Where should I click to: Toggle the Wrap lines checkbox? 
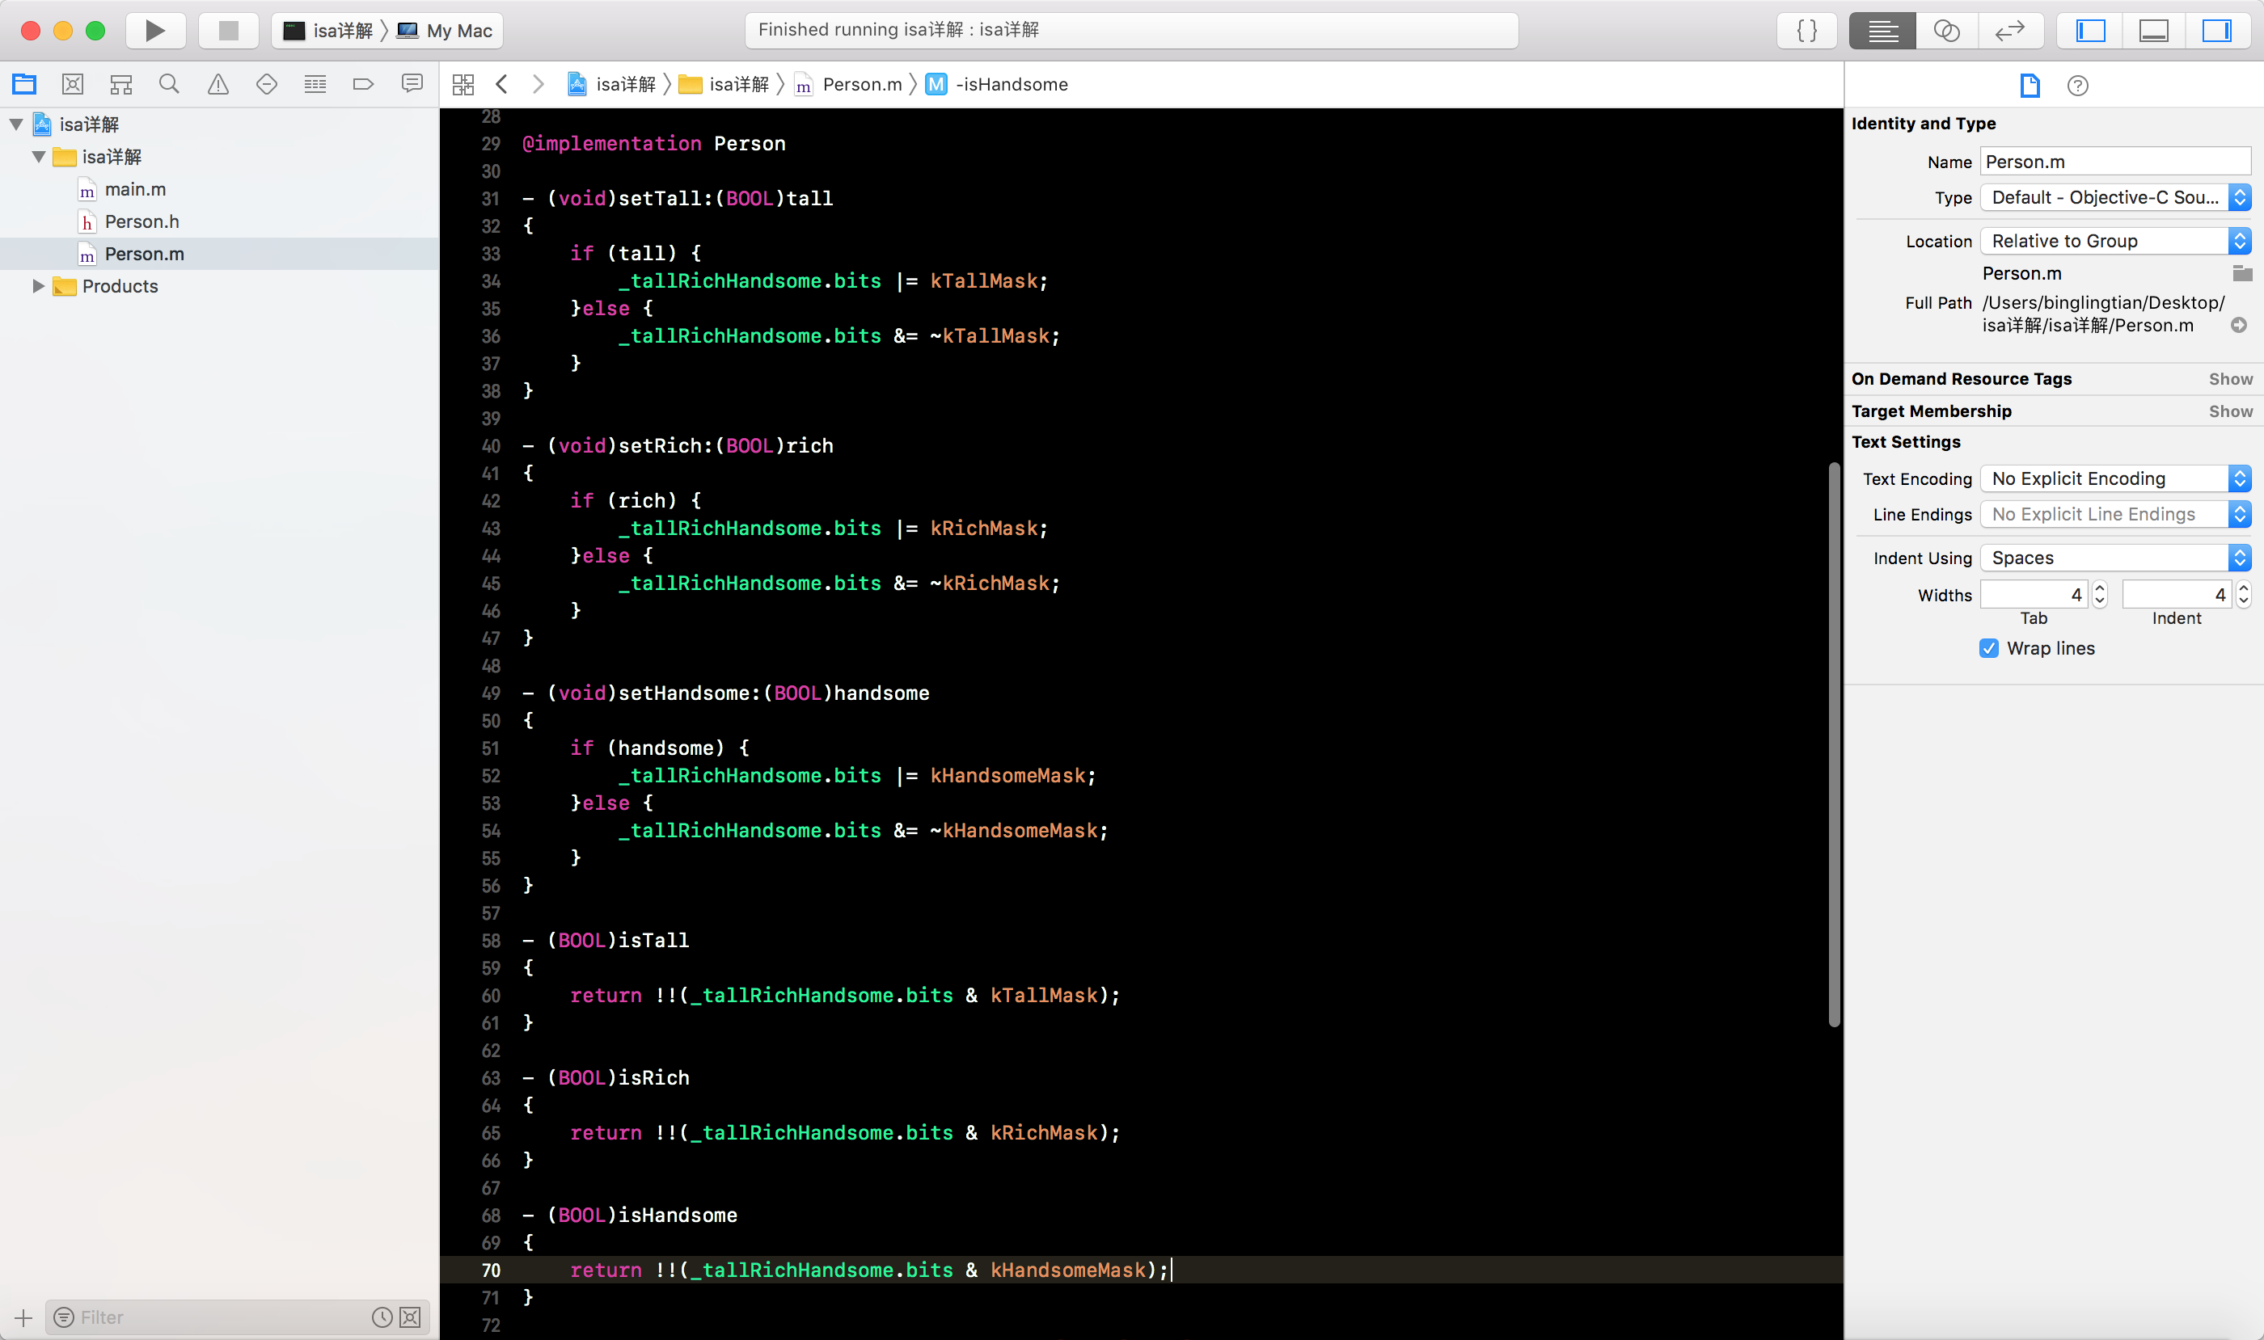(x=1988, y=647)
